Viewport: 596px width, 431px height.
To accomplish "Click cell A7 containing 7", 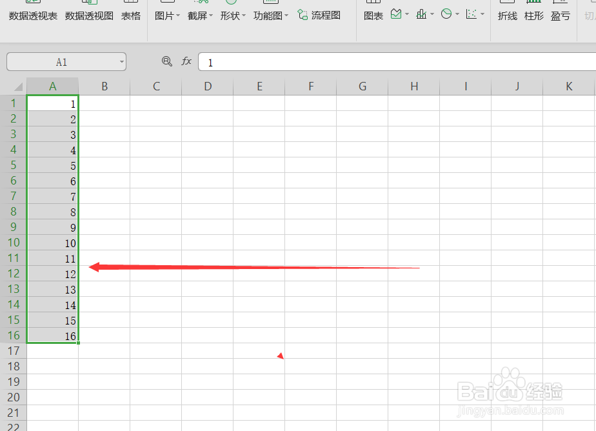I will [52, 196].
